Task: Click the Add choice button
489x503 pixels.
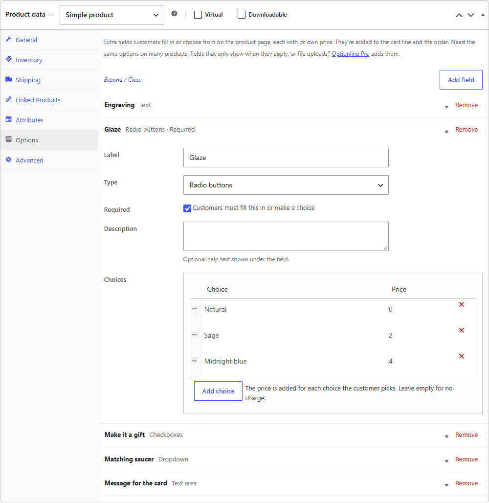Action: [218, 391]
